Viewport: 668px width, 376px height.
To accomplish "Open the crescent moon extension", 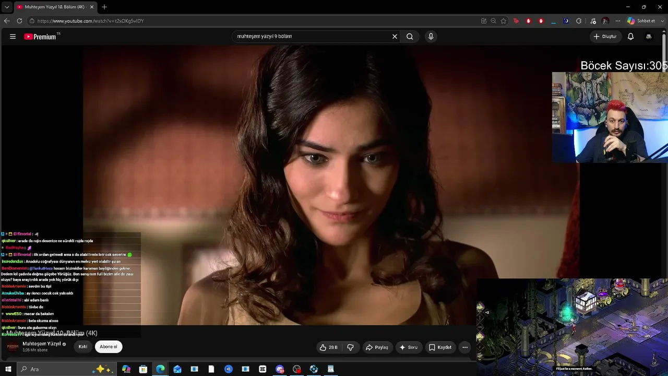I will pos(566,21).
